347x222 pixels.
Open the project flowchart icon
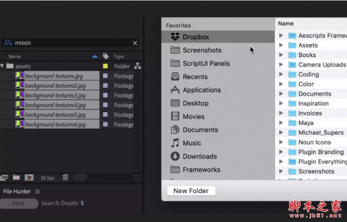138,66
